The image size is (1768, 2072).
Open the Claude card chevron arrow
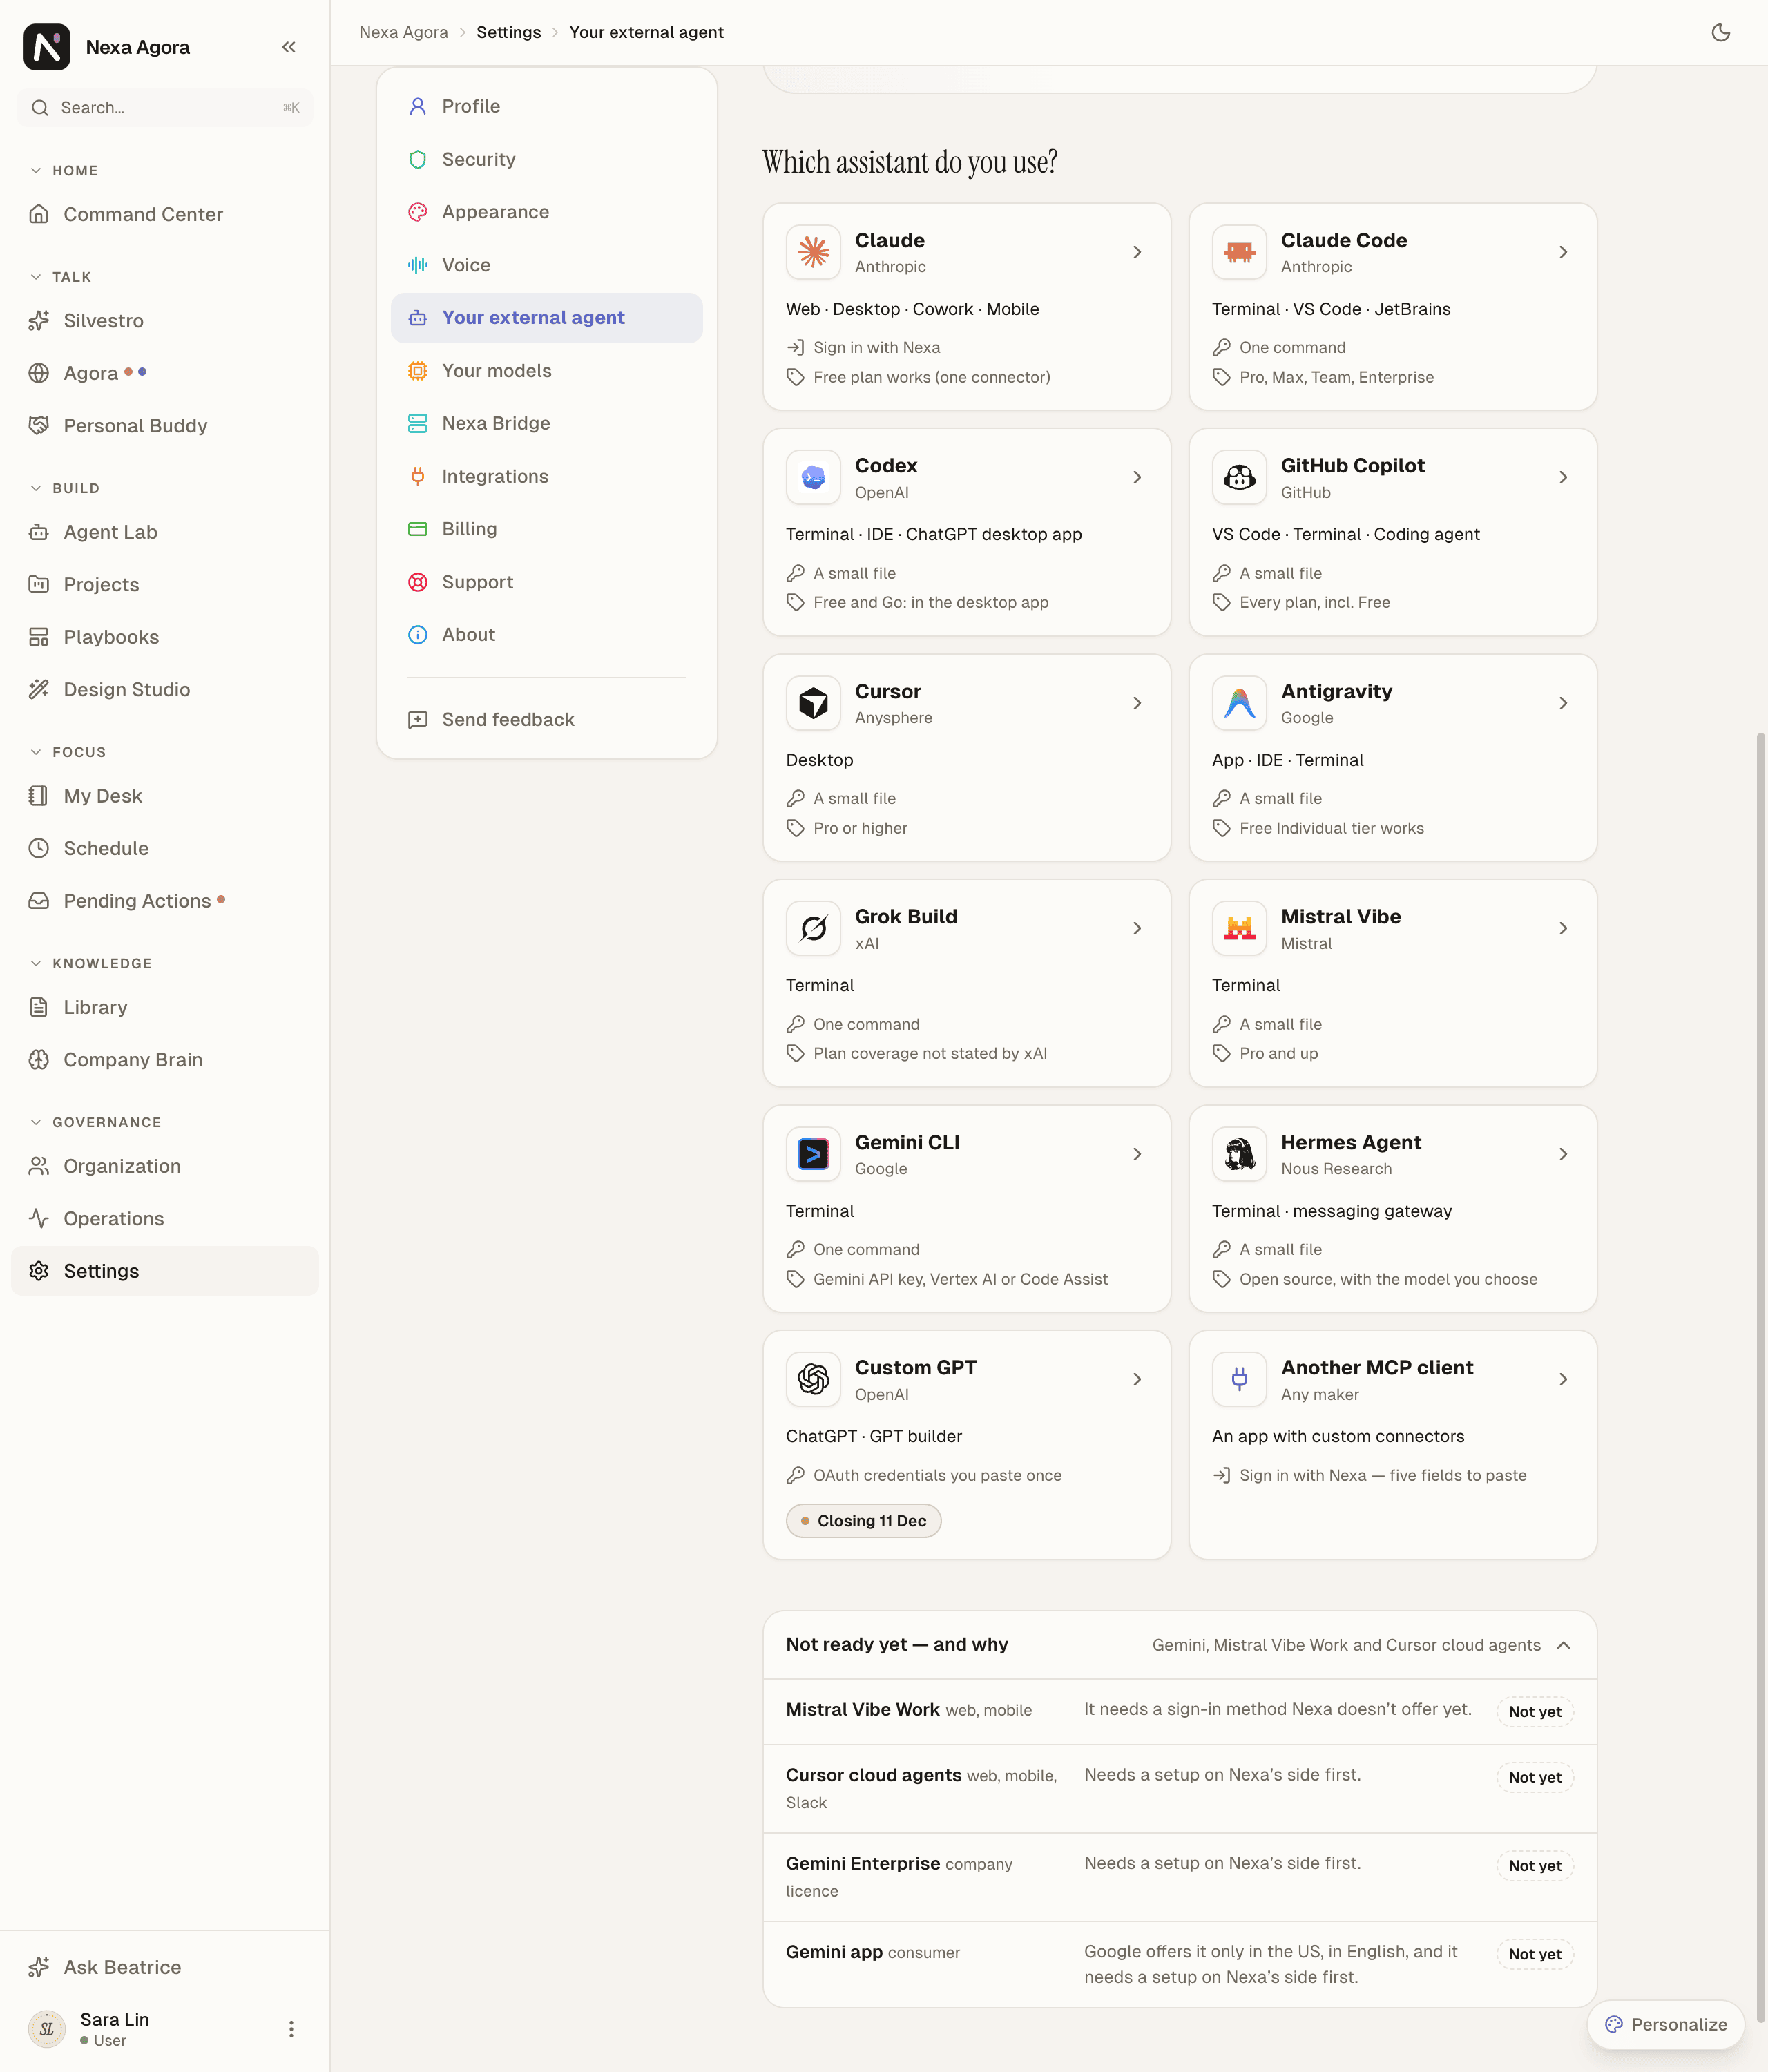pyautogui.click(x=1137, y=252)
